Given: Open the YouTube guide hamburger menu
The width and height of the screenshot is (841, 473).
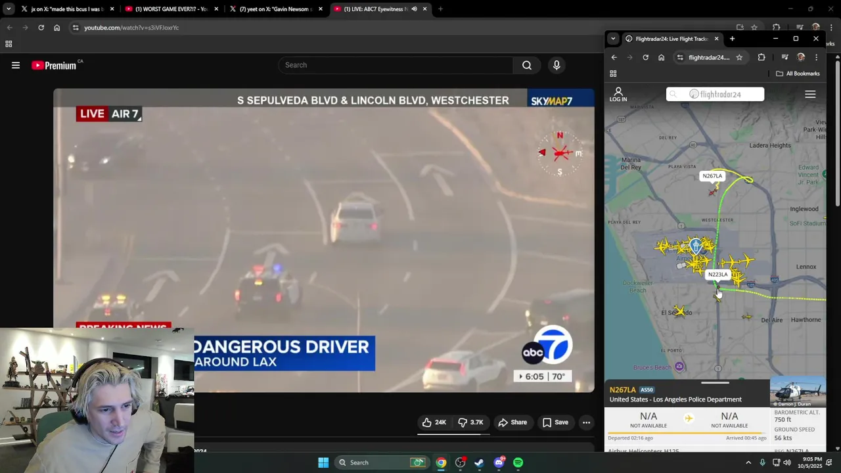Looking at the screenshot, I should (x=16, y=65).
